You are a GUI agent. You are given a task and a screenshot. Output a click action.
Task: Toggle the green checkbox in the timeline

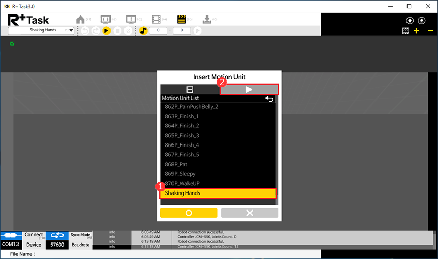12,44
